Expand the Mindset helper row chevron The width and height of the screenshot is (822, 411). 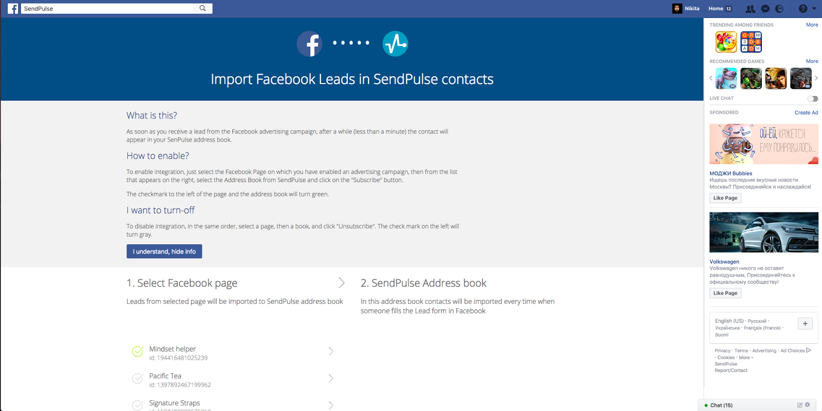(x=331, y=351)
